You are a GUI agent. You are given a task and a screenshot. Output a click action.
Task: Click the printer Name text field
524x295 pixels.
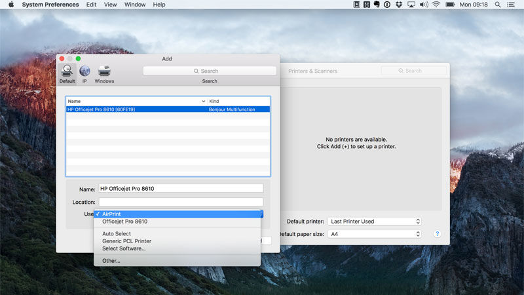(181, 189)
